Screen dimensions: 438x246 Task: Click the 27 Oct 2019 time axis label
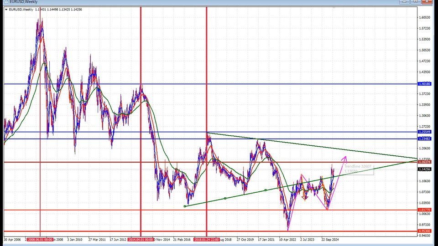[x=245, y=240]
